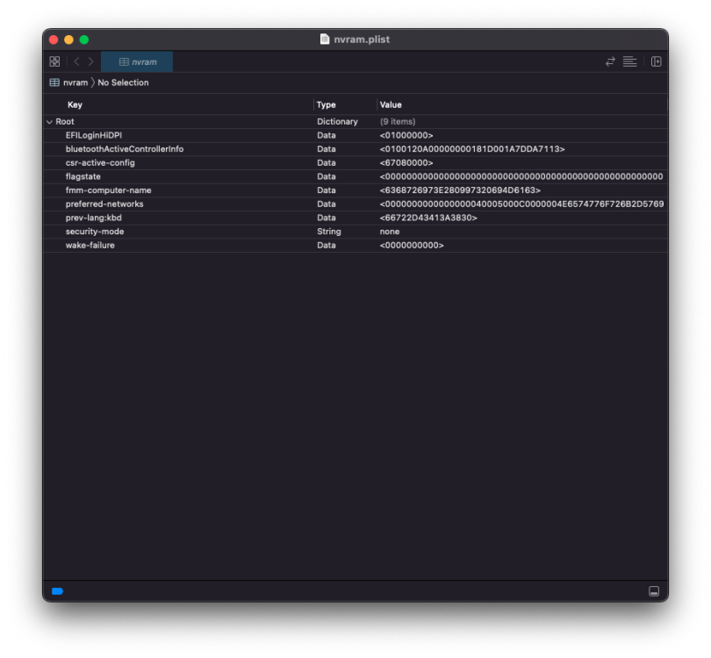711x658 pixels.
Task: Toggle the bottom debug area panel icon
Action: click(654, 591)
